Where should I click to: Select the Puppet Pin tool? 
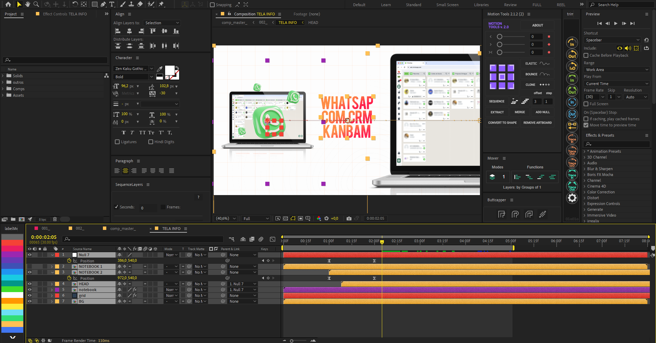161,4
